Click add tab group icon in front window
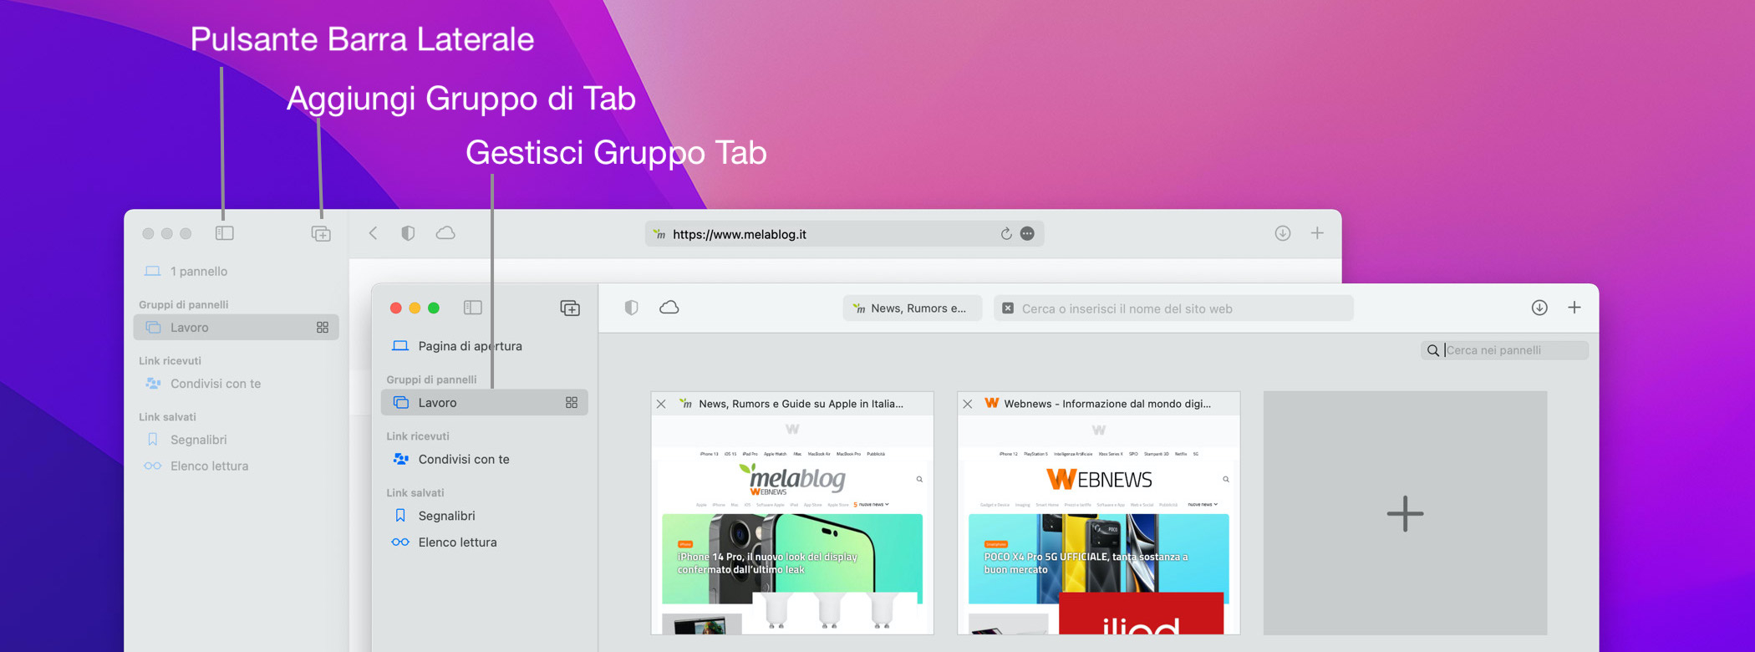1755x652 pixels. [x=570, y=308]
